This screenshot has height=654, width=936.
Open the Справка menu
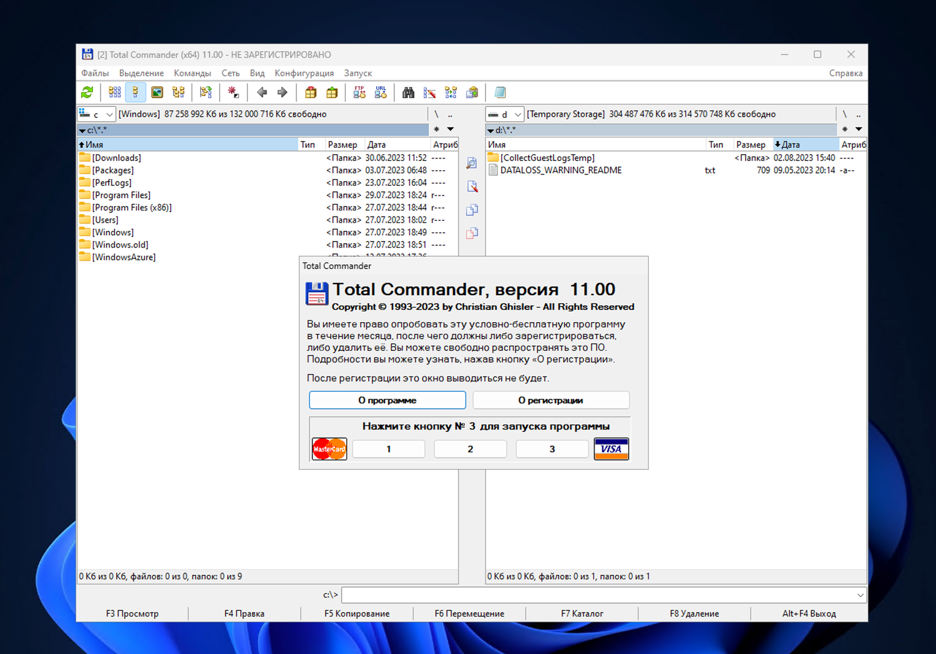pyautogui.click(x=846, y=73)
